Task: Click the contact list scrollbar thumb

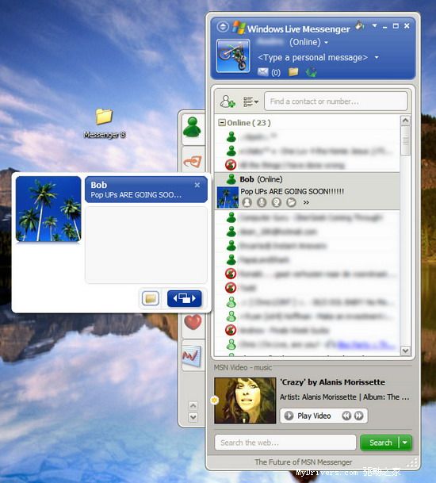Action: click(405, 140)
